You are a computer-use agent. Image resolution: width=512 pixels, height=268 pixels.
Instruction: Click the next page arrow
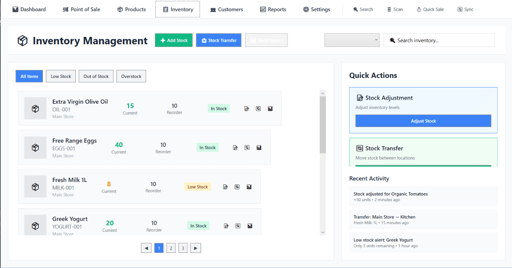196,248
